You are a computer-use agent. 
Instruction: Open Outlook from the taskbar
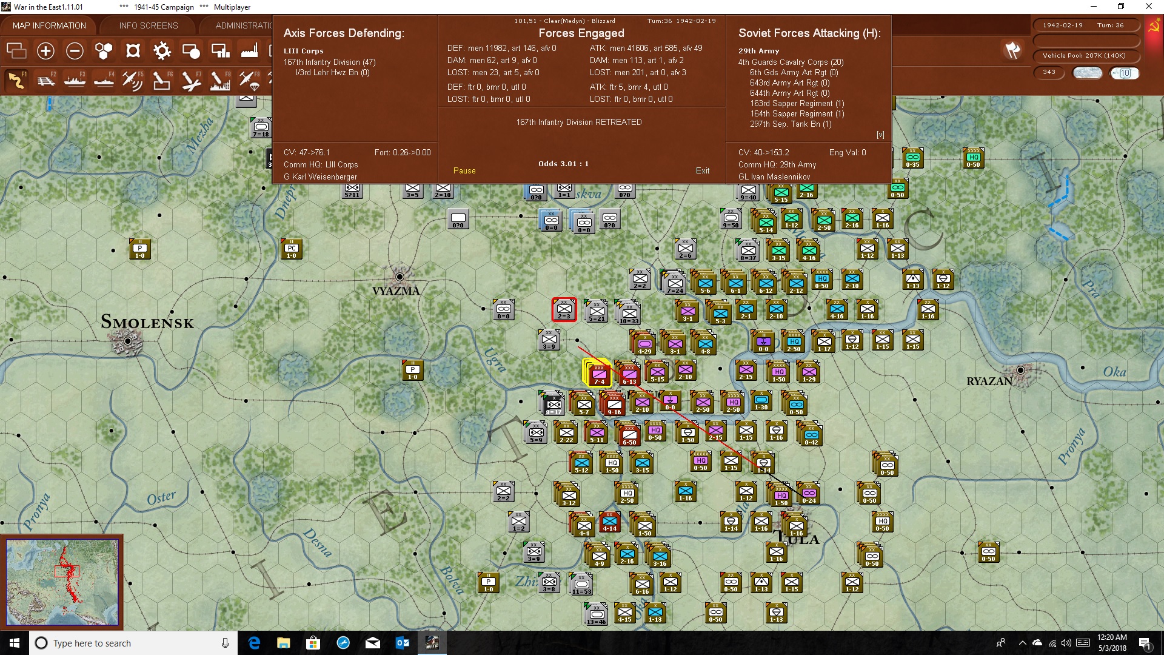402,643
